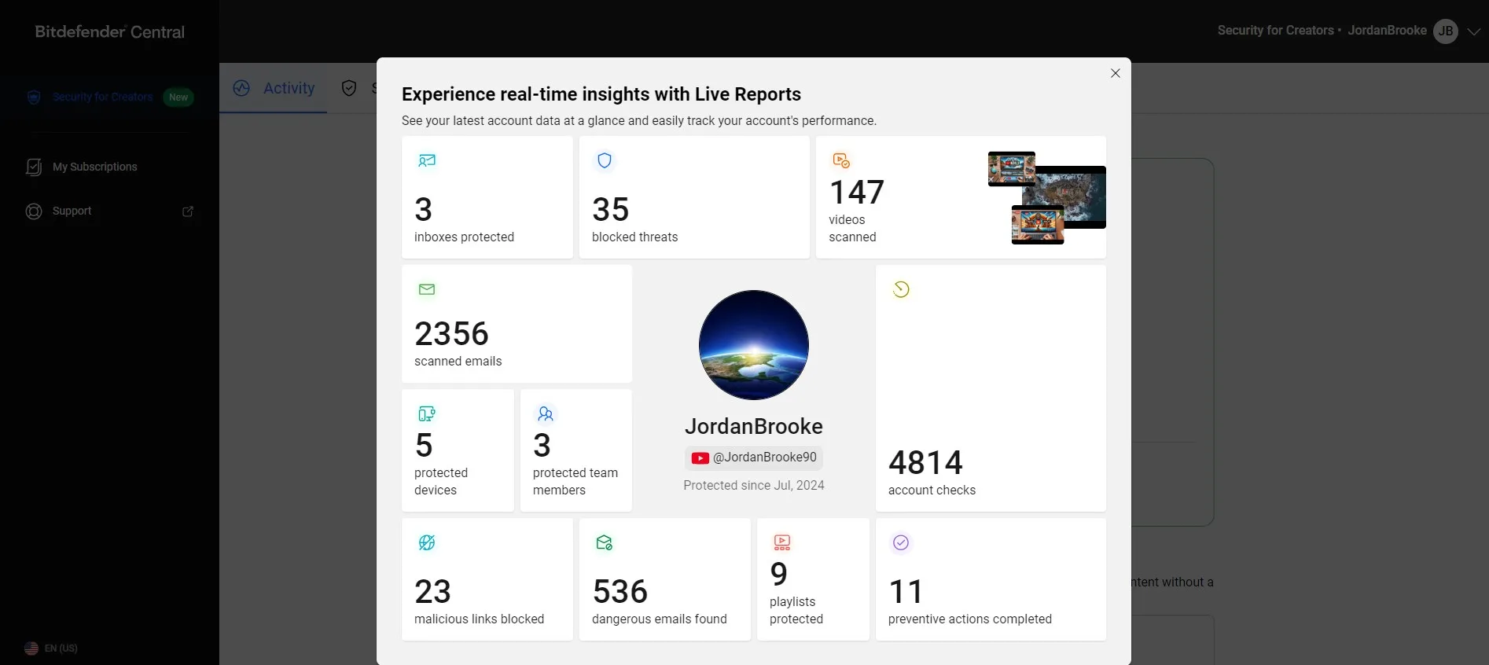Click the external link icon beside Support
1489x665 pixels.
tap(188, 211)
